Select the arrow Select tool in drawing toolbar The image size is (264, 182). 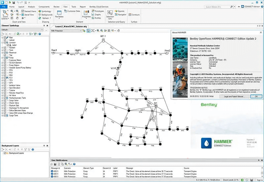[x=88, y=31]
